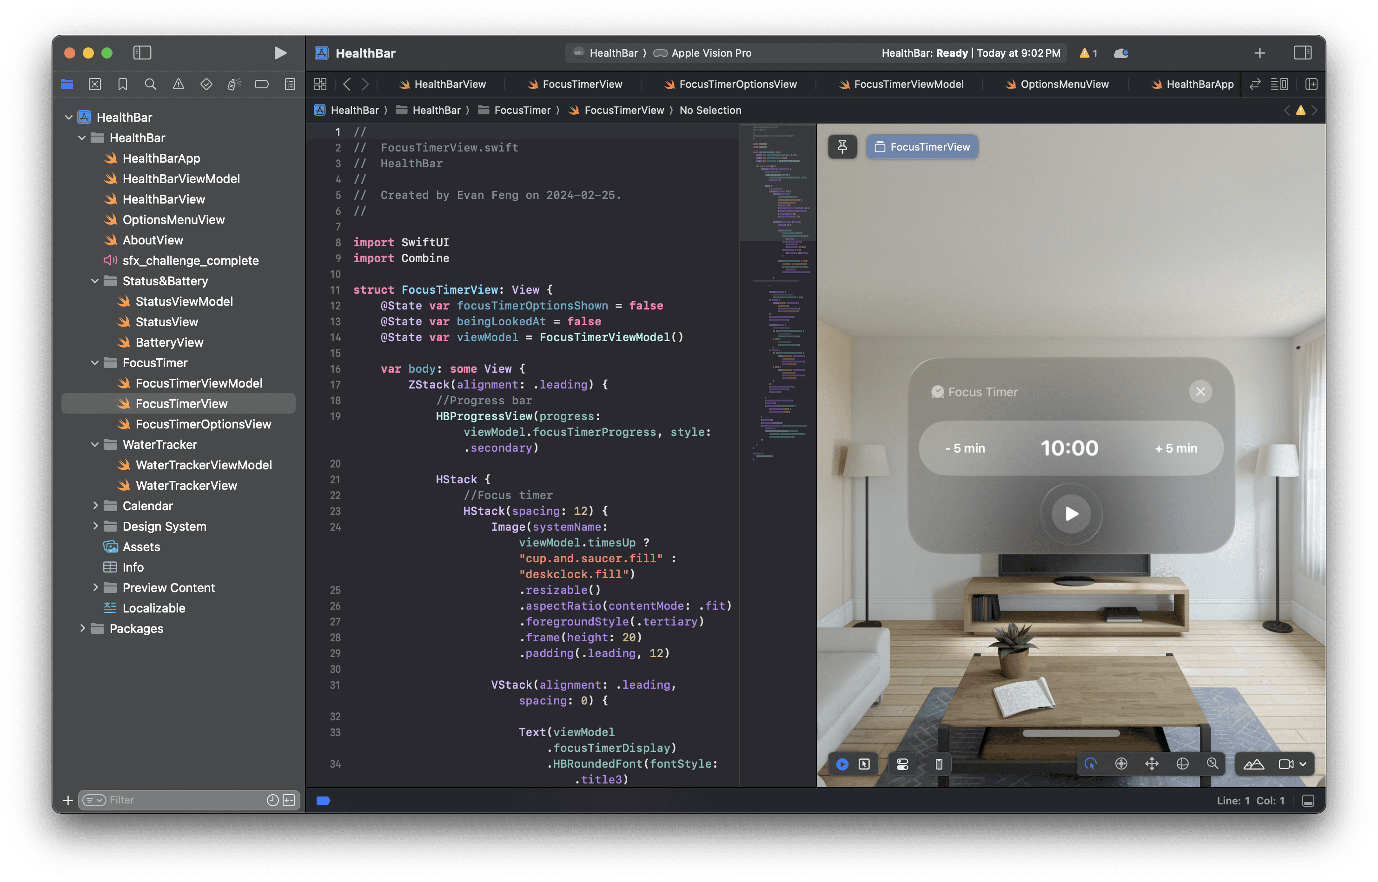Click the FocusTimerView preview selector button

click(922, 147)
